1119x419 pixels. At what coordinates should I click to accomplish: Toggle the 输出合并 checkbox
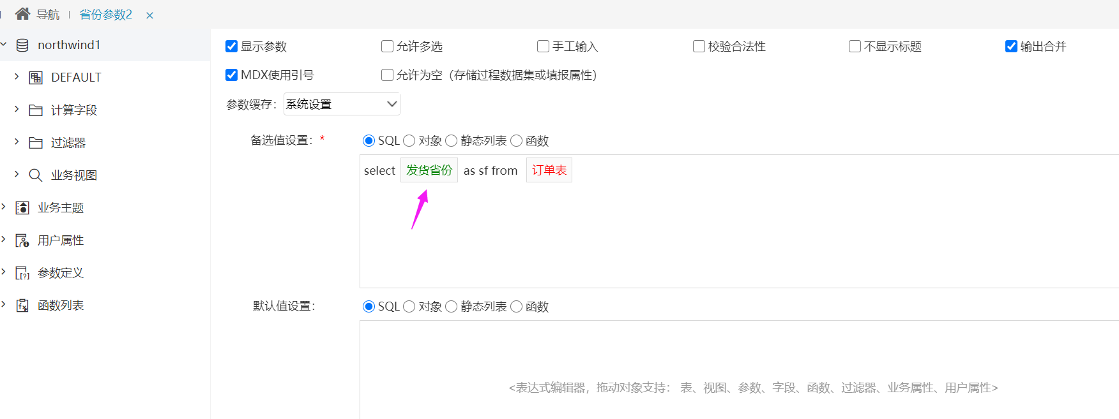pos(1011,46)
